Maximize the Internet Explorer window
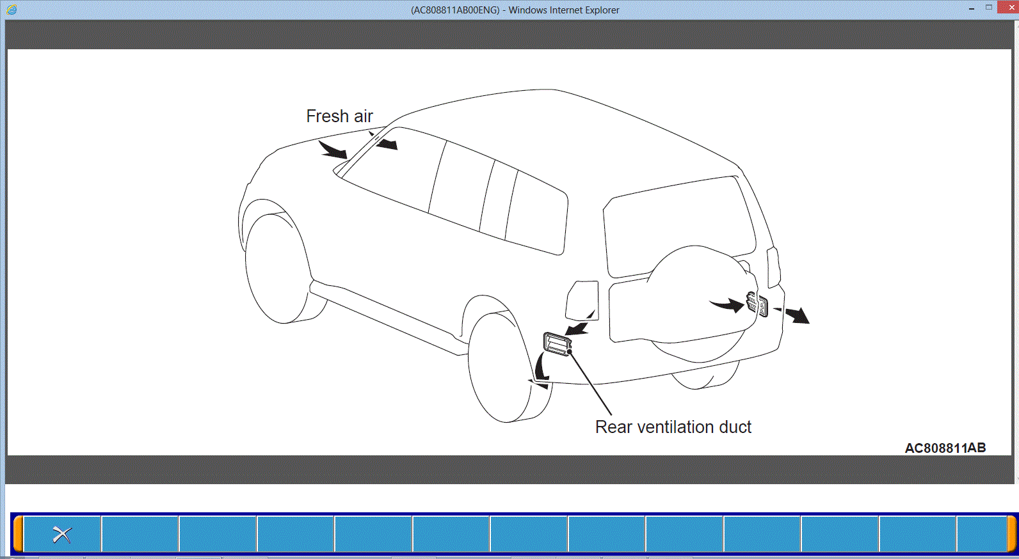This screenshot has width=1019, height=559. coord(988,8)
